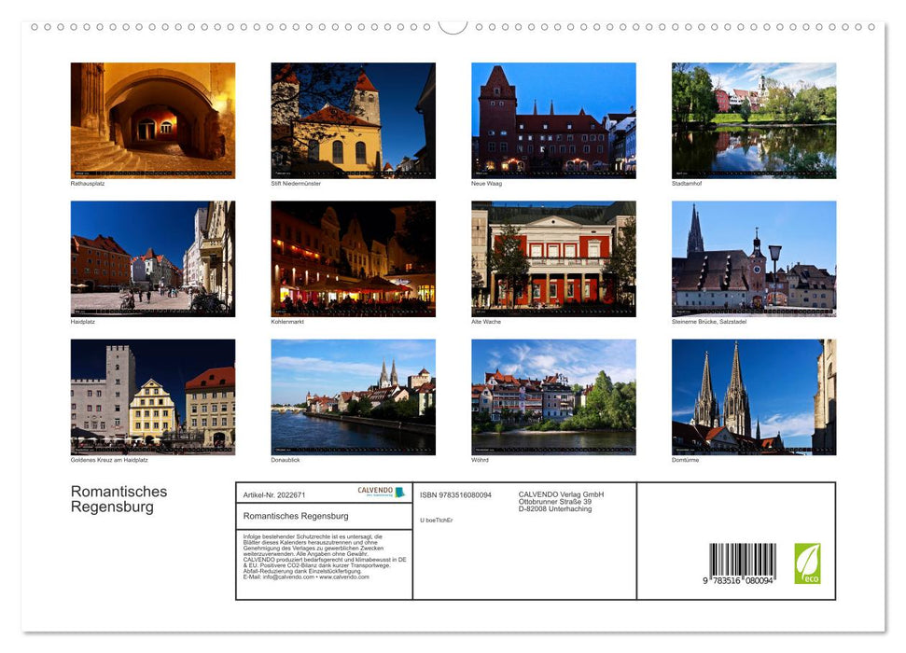Toggle selection of the Haidplatz image
The height and width of the screenshot is (653, 906).
pos(152,257)
